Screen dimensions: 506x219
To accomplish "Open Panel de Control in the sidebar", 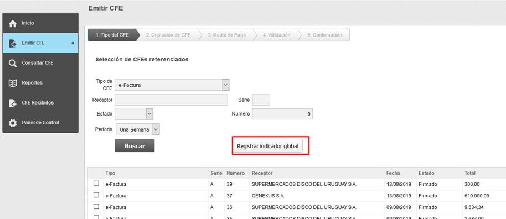I will (x=40, y=123).
